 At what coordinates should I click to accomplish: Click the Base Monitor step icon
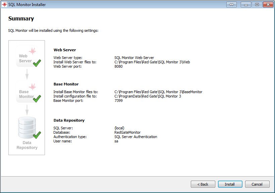[x=27, y=92]
